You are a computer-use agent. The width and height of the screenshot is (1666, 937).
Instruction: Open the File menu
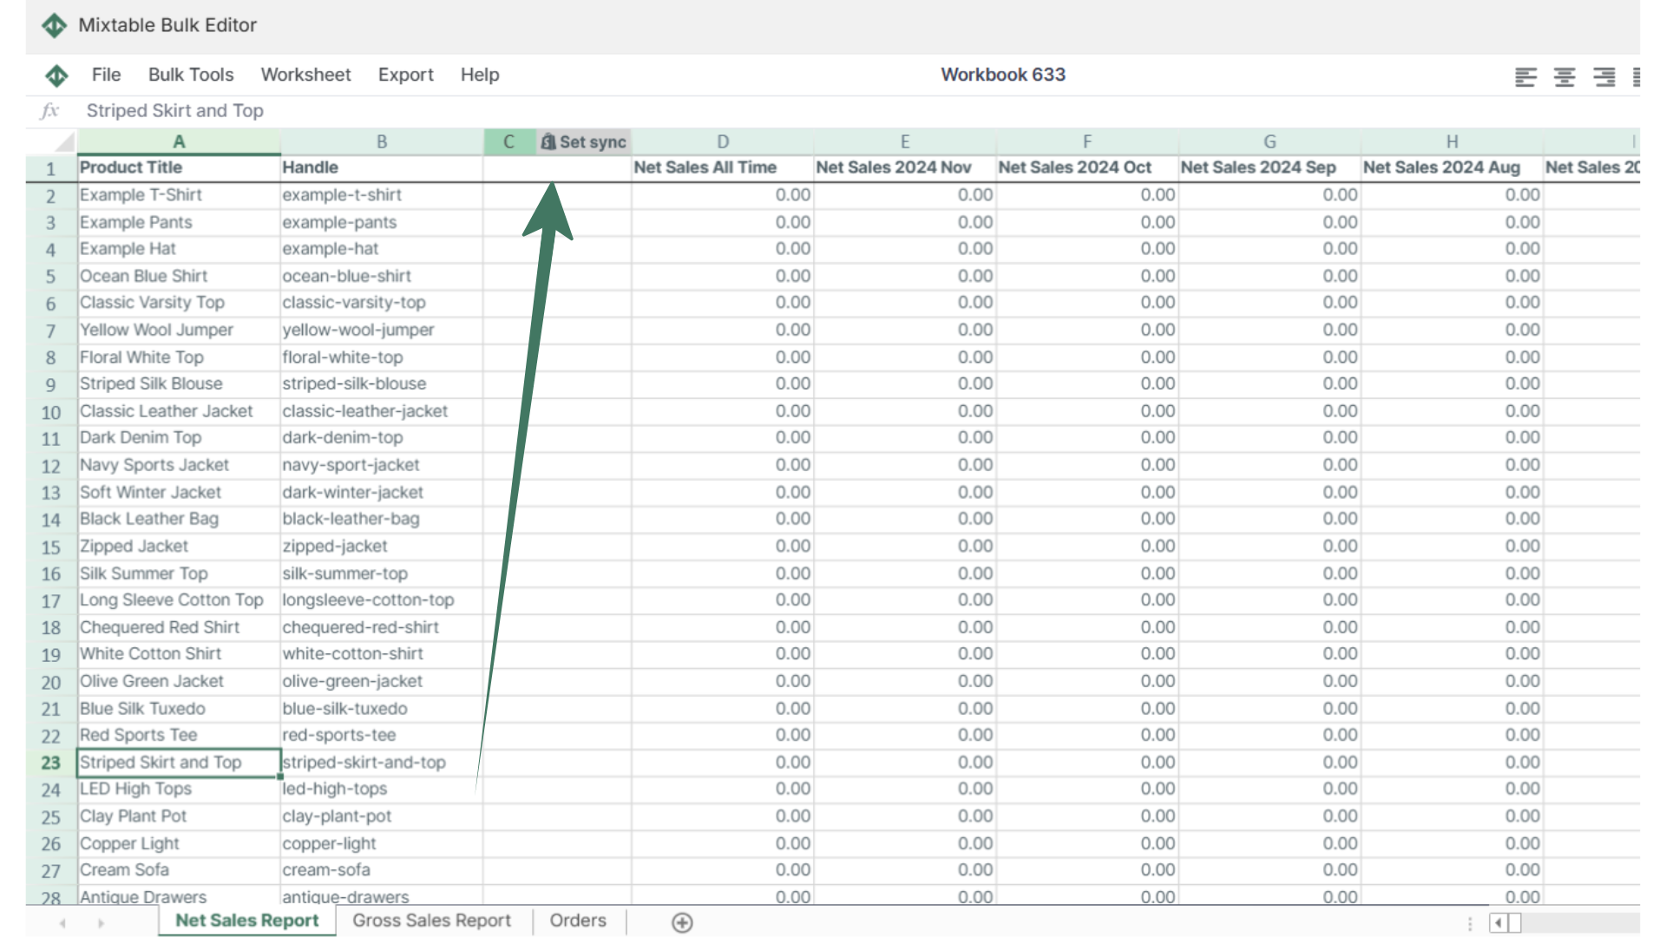tap(104, 75)
